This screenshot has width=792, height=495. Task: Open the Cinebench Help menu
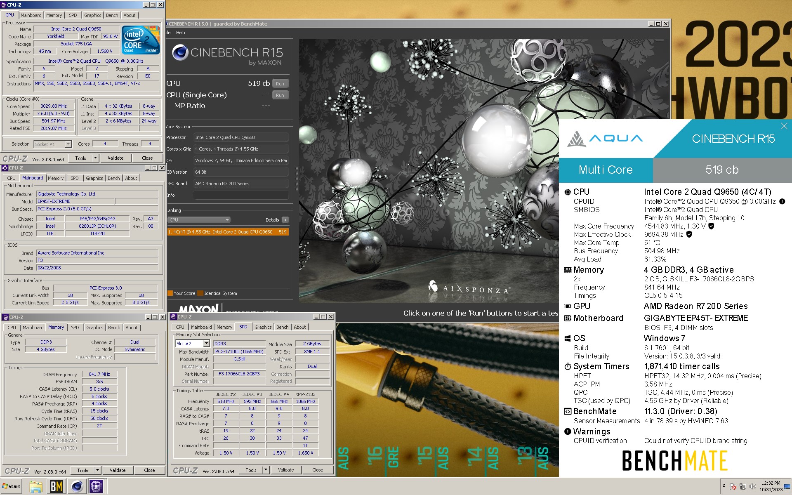point(180,33)
